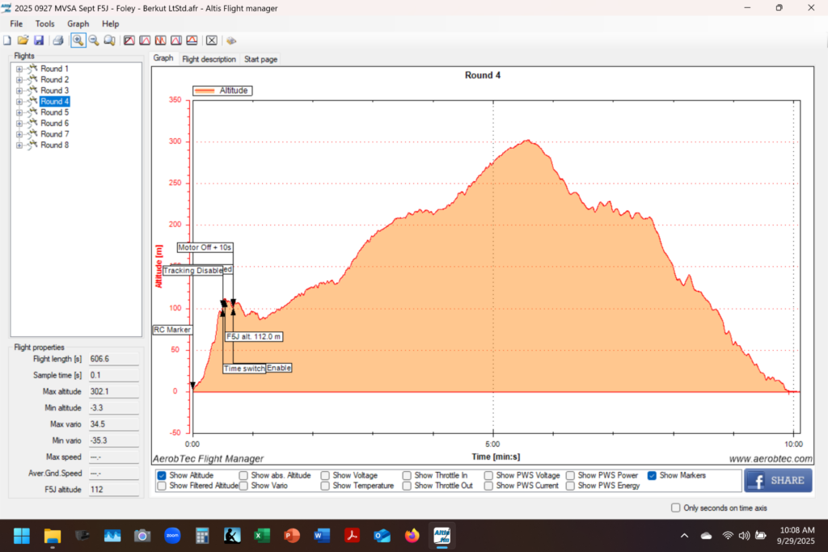
Task: Switch to the Flight description tab
Action: coord(209,59)
